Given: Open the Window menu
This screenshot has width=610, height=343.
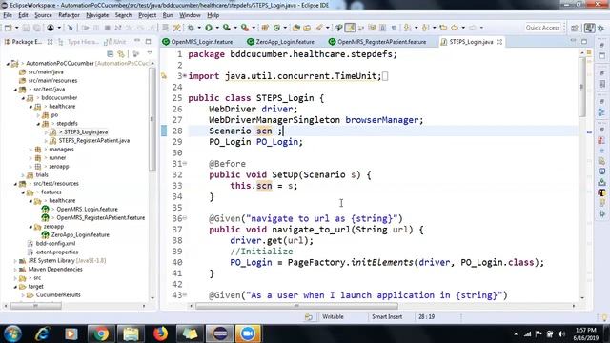Looking at the screenshot, I should (190, 15).
